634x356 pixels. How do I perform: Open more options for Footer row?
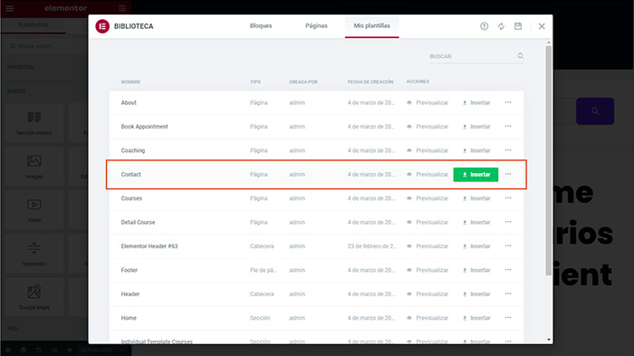[508, 269]
